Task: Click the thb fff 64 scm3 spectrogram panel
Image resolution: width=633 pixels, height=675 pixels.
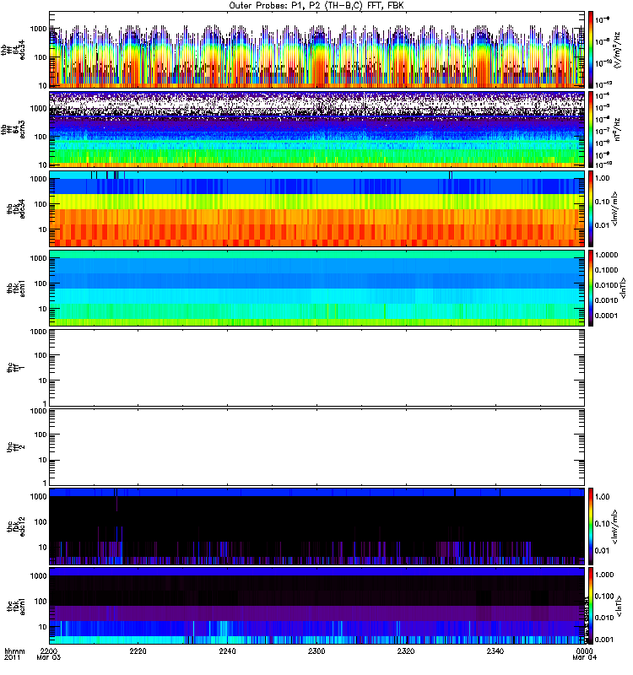Action: tap(316, 129)
